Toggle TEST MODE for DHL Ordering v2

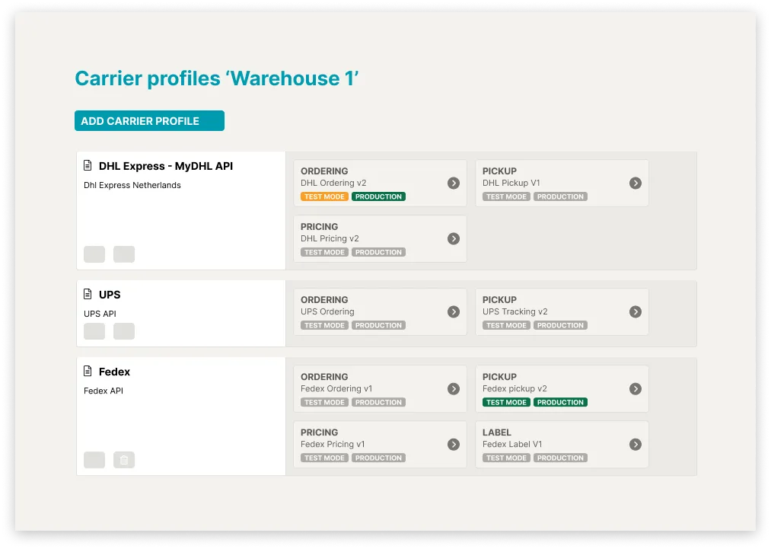324,196
